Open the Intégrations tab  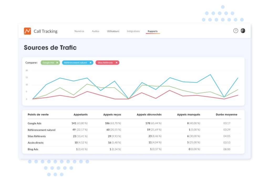(x=133, y=31)
